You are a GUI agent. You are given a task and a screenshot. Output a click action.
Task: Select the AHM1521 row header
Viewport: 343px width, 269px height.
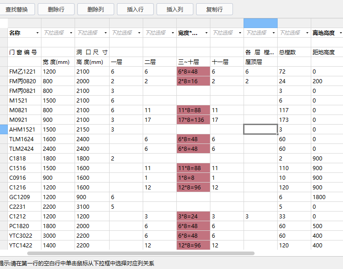click(4, 129)
